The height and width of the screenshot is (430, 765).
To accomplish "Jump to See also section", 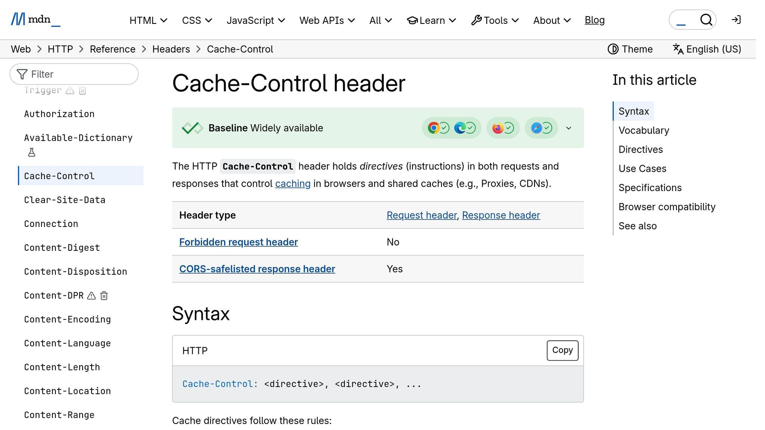I will 637,226.
